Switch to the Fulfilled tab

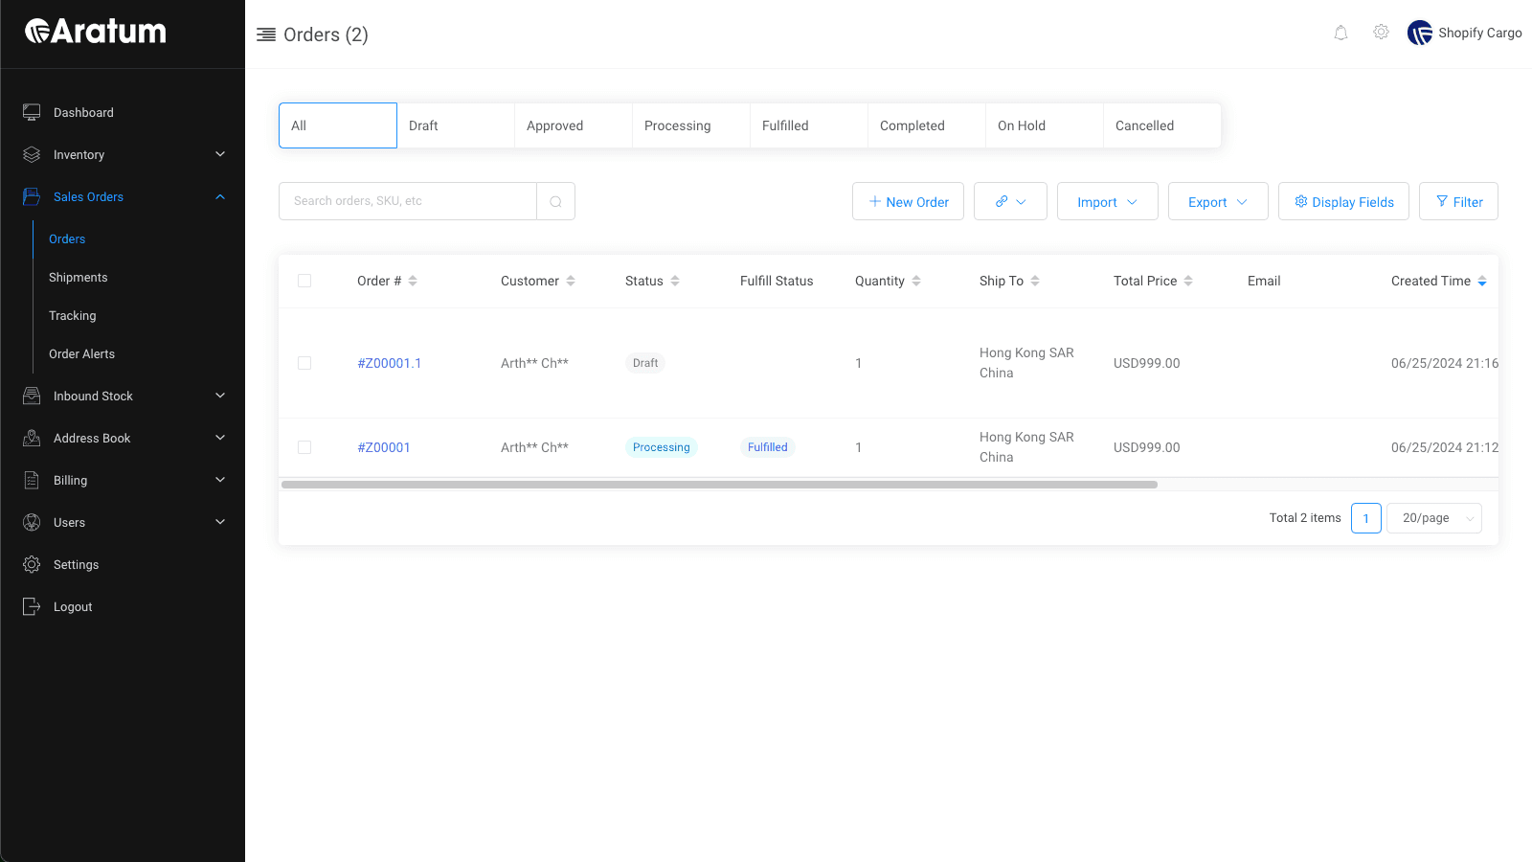click(x=785, y=125)
